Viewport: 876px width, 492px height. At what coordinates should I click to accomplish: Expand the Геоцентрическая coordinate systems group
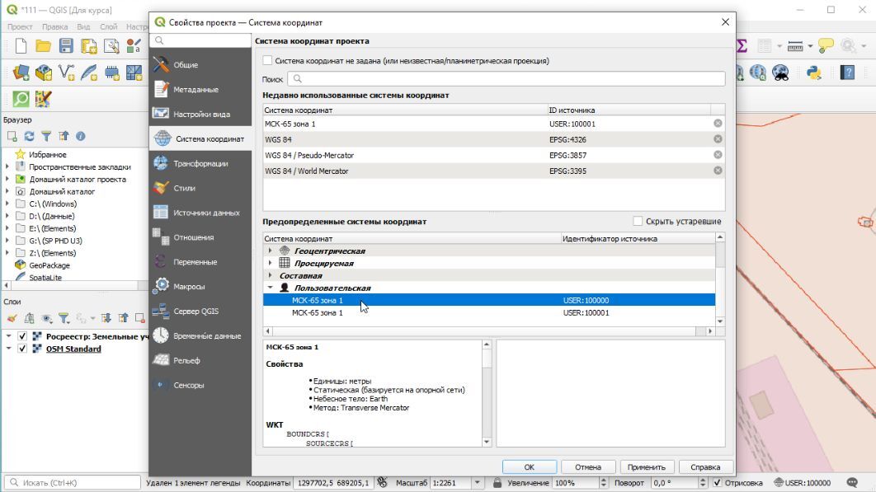click(x=270, y=251)
